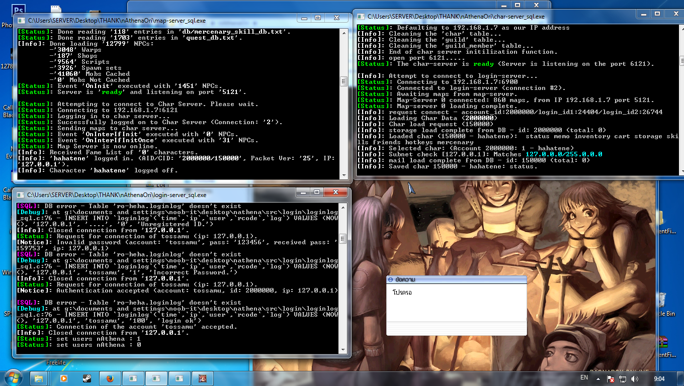Open the network status tray icon
The image size is (684, 386).
[x=623, y=378]
